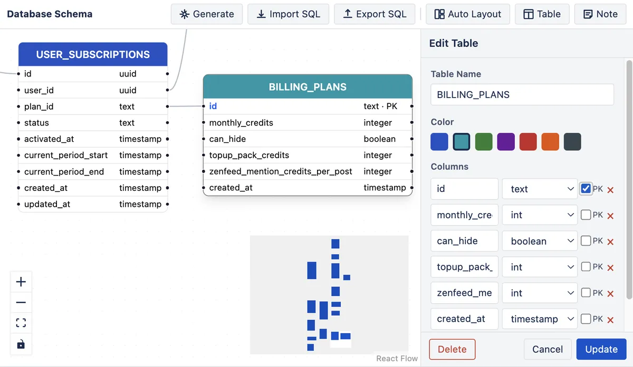Screen dimensions: 633x367
Task: Select the teal color swatch
Action: 462,142
